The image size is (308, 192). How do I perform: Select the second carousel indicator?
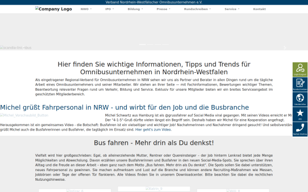coord(150,45)
